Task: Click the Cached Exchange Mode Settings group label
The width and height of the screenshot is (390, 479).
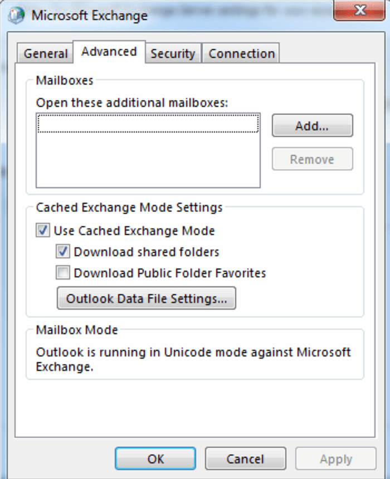Action: click(129, 207)
